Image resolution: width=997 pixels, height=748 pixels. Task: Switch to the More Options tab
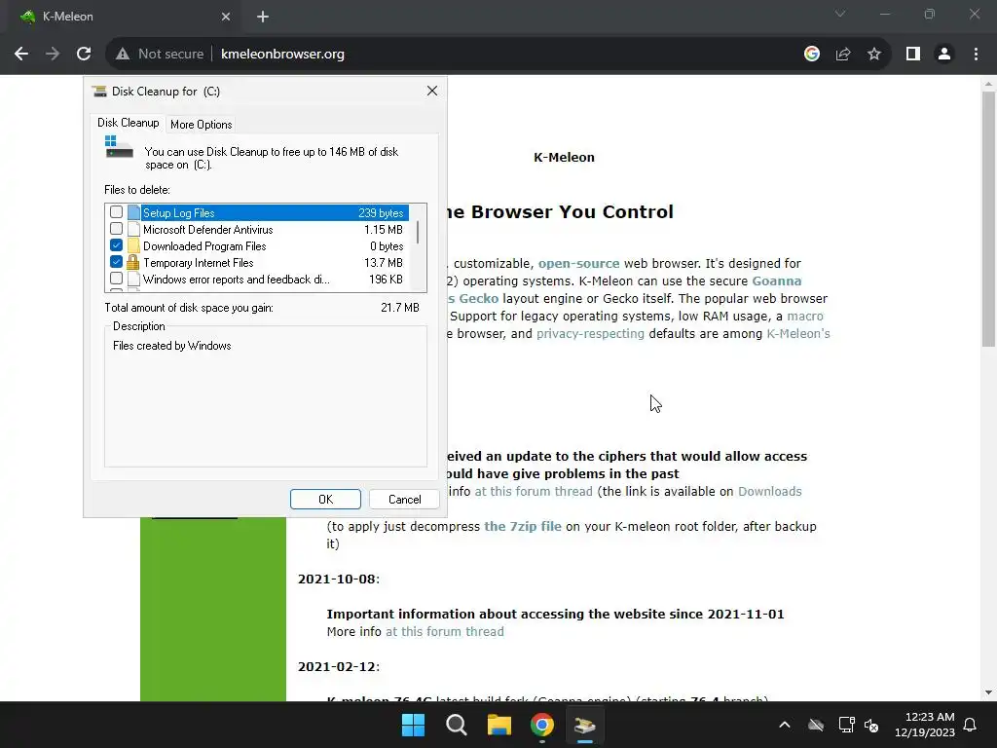201,125
